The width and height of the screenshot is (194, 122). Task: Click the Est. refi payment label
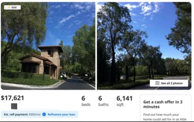[16, 115]
